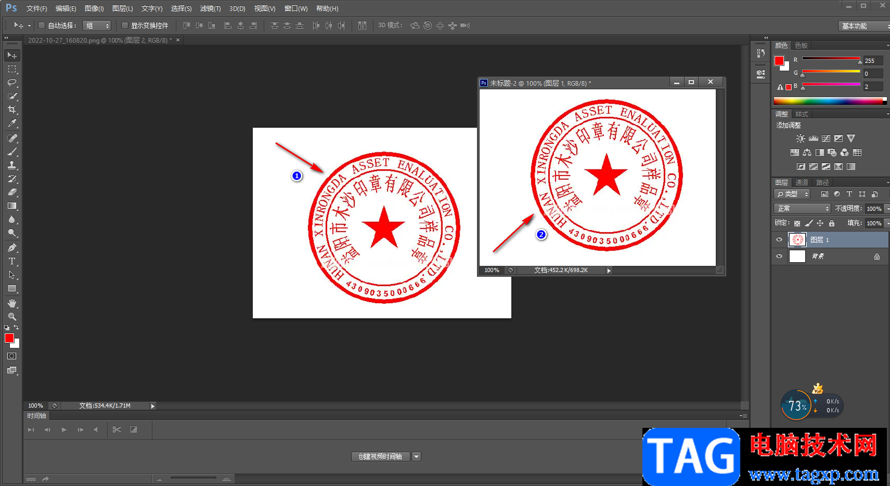Select the Hand tool
Screen dimensions: 890x486
(12, 303)
